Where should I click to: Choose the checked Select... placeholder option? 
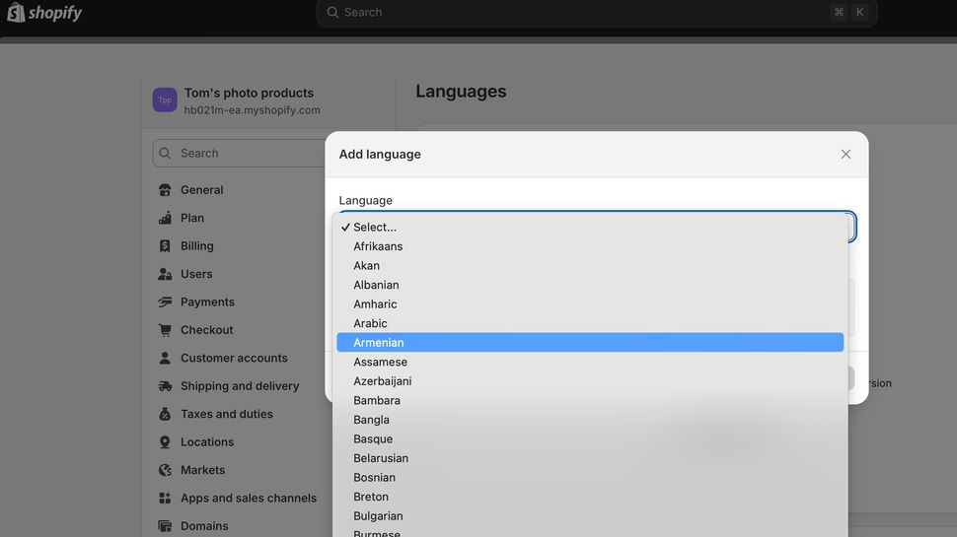tap(375, 228)
